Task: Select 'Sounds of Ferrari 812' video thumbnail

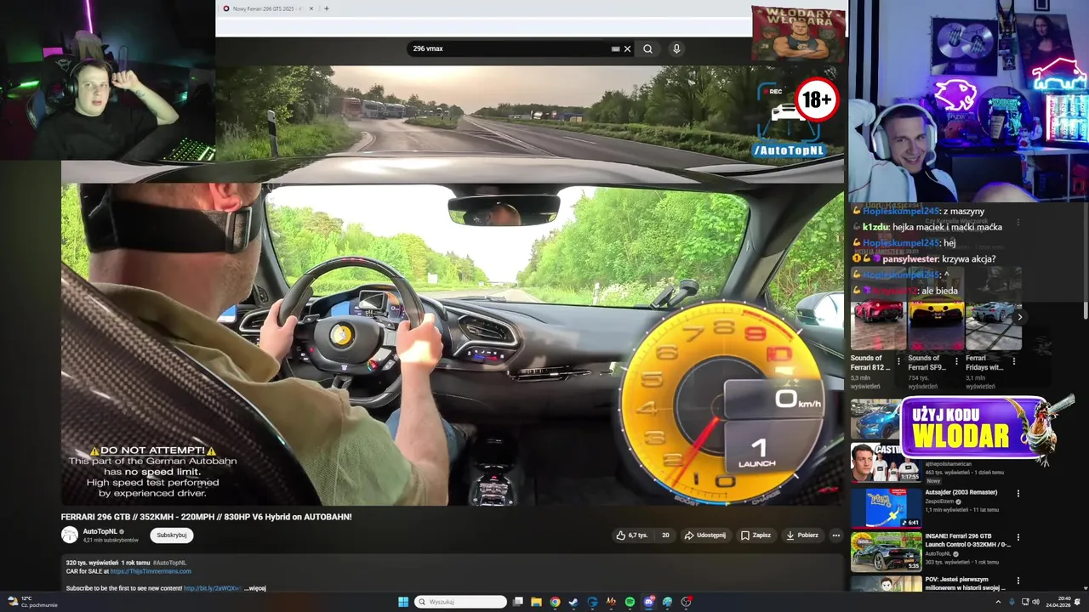Action: 877,321
